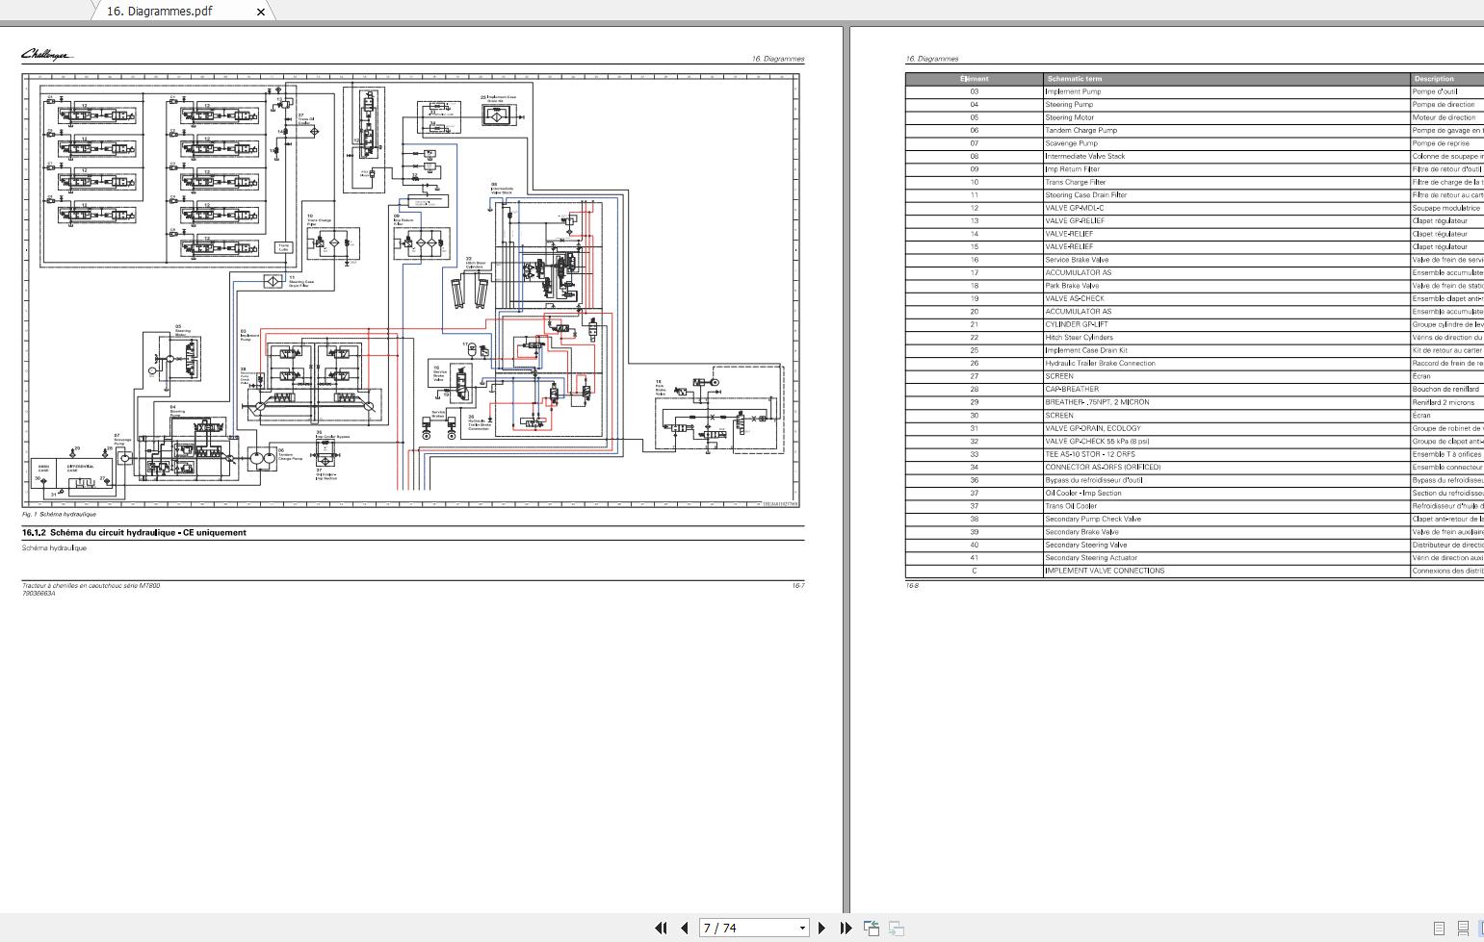Viewport: 1484px width, 942px height.
Task: Enable continuous page scrolling layout
Action: 1462,929
